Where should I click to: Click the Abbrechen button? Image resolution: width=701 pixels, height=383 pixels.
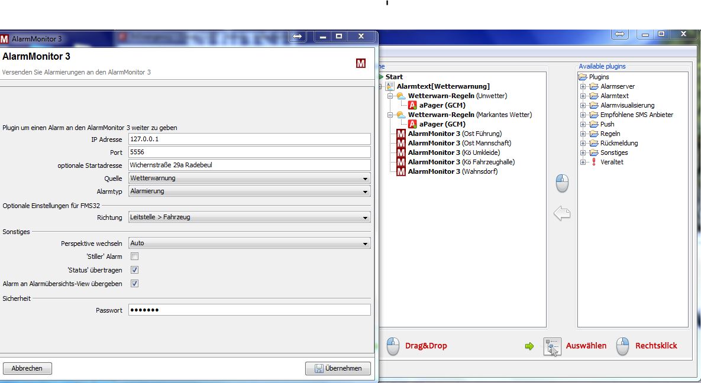pos(27,368)
